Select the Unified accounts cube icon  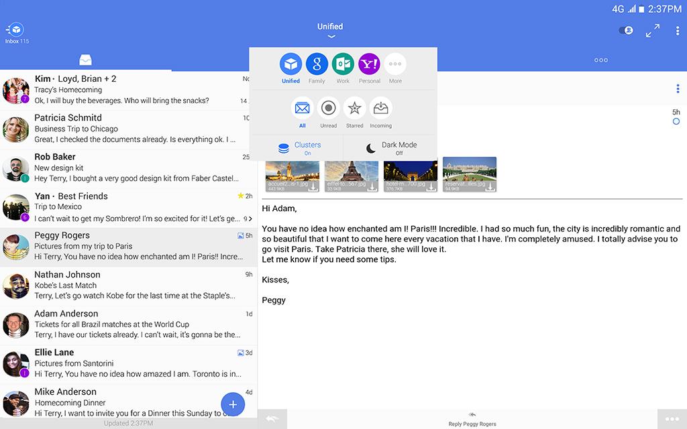290,65
